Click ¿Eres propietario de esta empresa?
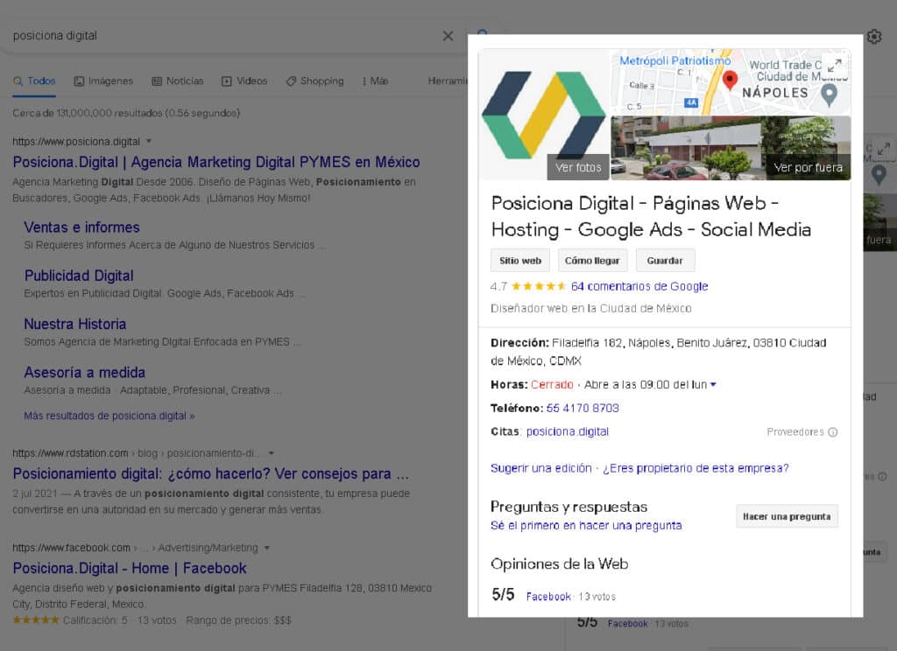The width and height of the screenshot is (897, 651). tap(696, 468)
